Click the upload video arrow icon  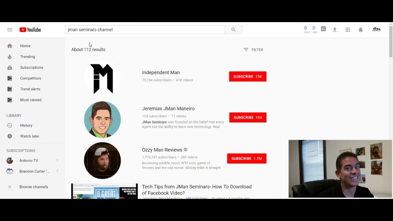(x=335, y=30)
